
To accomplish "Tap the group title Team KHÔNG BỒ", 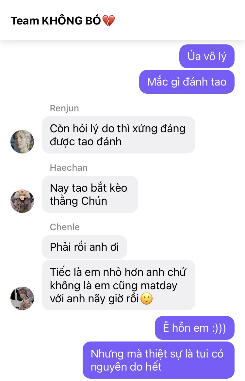I will click(x=56, y=21).
